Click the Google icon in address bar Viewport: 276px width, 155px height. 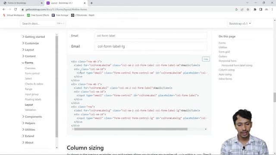(x=236, y=9)
